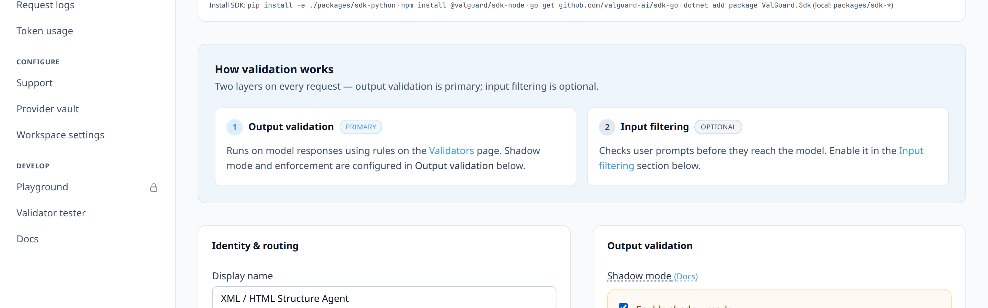
Task: Open the Shadow mode Docs link
Action: coord(686,276)
